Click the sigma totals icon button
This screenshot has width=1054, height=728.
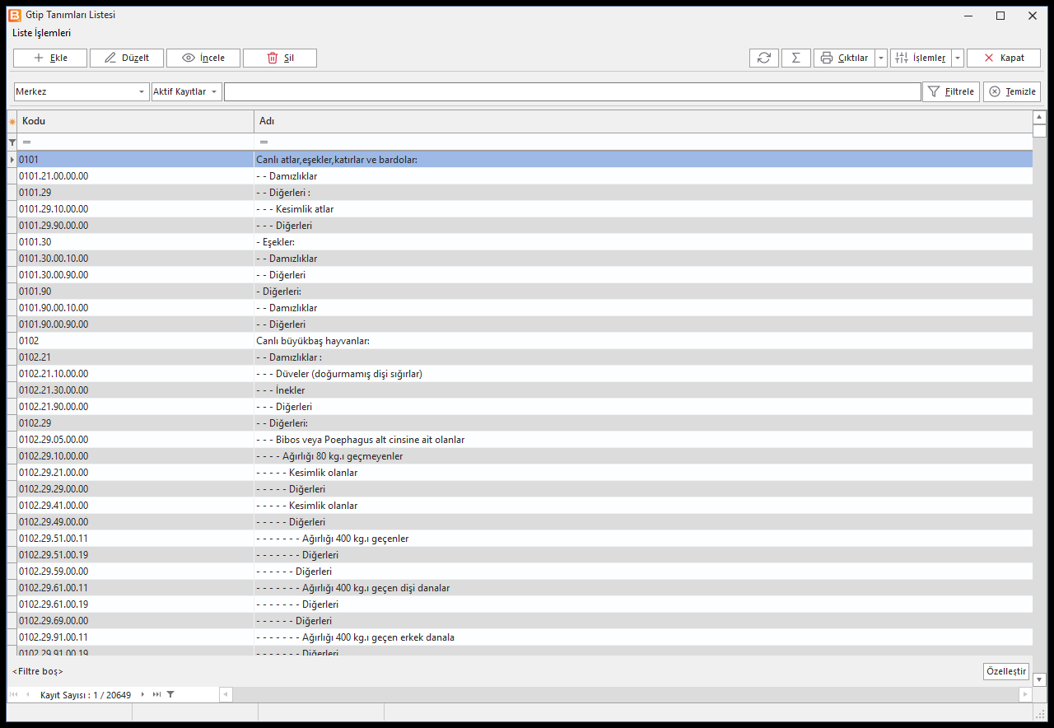pyautogui.click(x=795, y=58)
